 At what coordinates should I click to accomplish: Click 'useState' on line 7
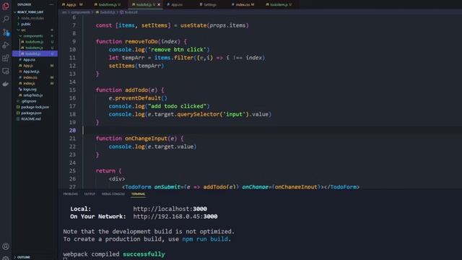coord(193,25)
